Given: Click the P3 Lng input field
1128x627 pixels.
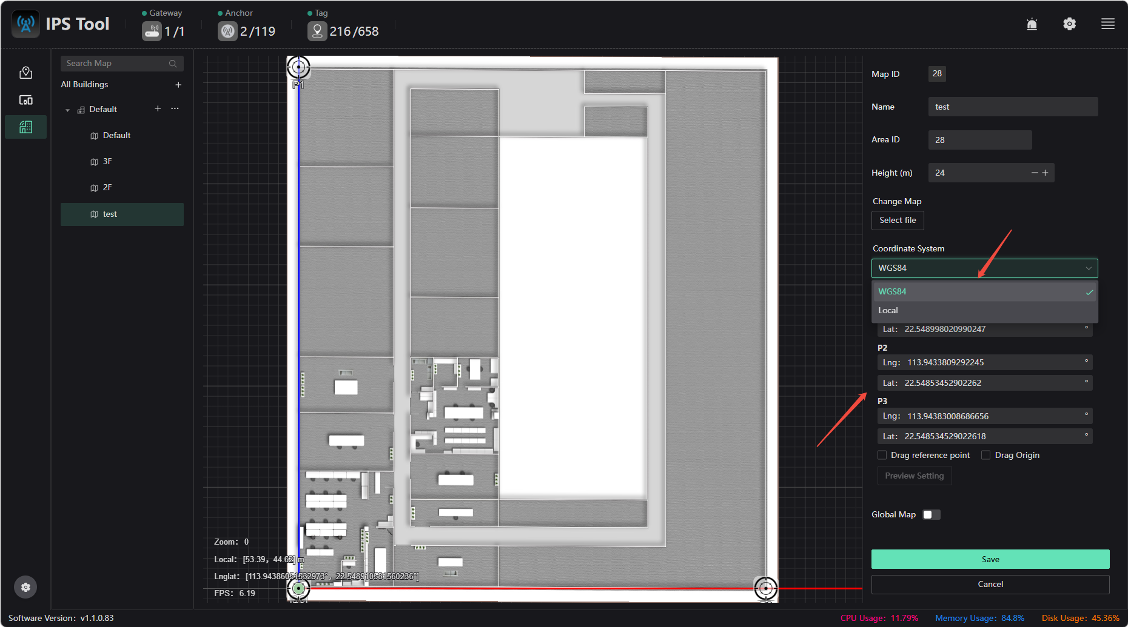Looking at the screenshot, I should pos(985,416).
